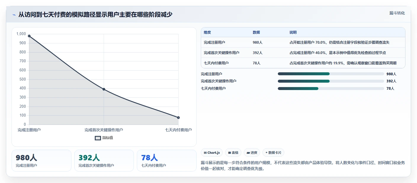417x183 pixels.
Task: Click the 七天内付费用户 progress label
Action: tap(213, 89)
